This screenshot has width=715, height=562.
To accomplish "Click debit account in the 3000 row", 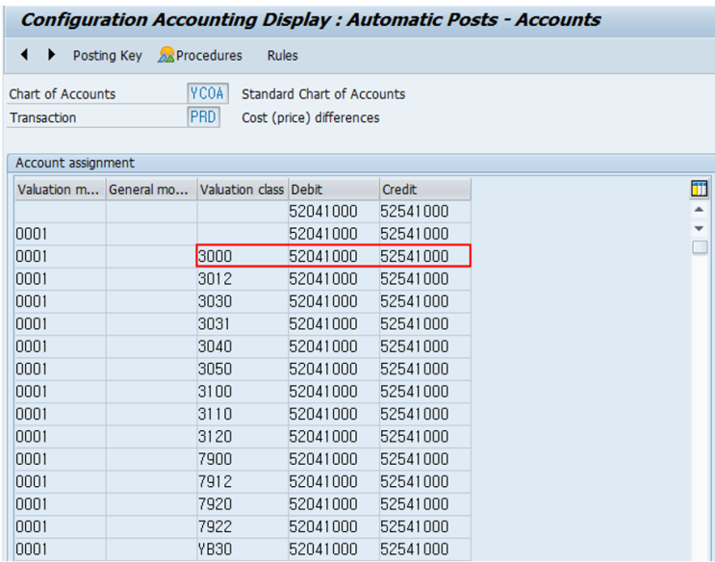I will tap(334, 256).
